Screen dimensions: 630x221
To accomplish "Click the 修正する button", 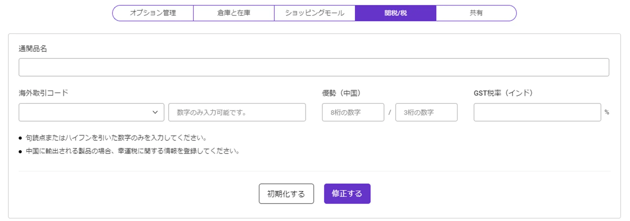I will click(347, 193).
